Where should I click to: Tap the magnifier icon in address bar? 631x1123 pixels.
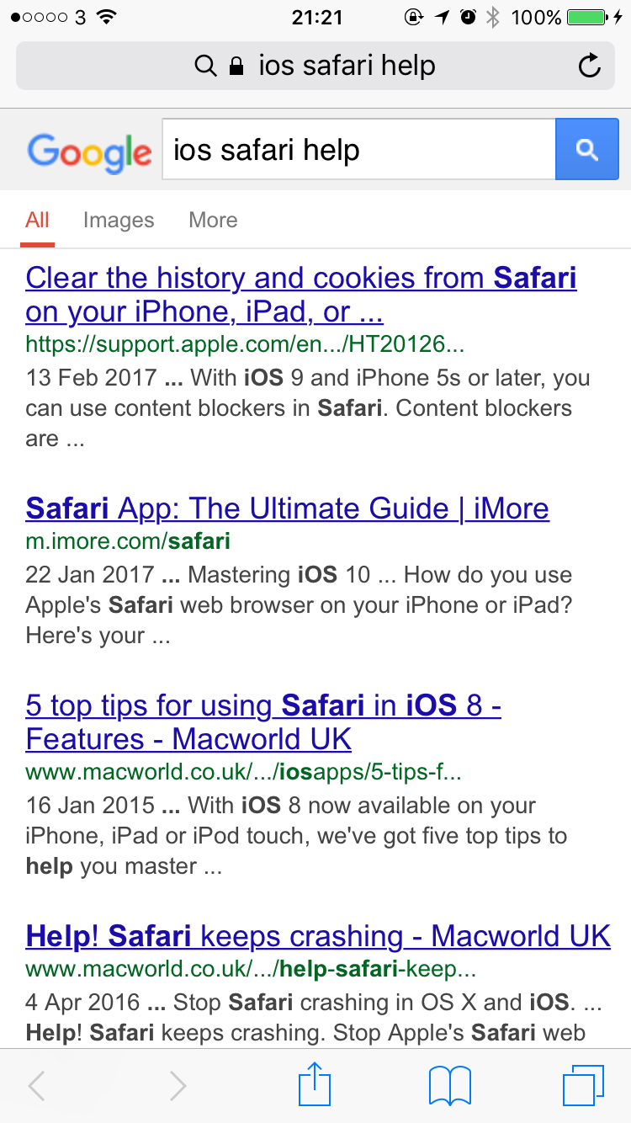pos(205,66)
